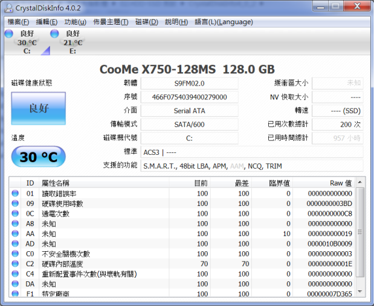This screenshot has height=306, width=374.
Task: Click the power-on count value 200 次
Action: [338, 125]
